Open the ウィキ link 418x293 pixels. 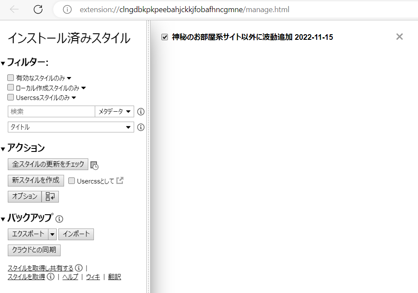pyautogui.click(x=93, y=277)
